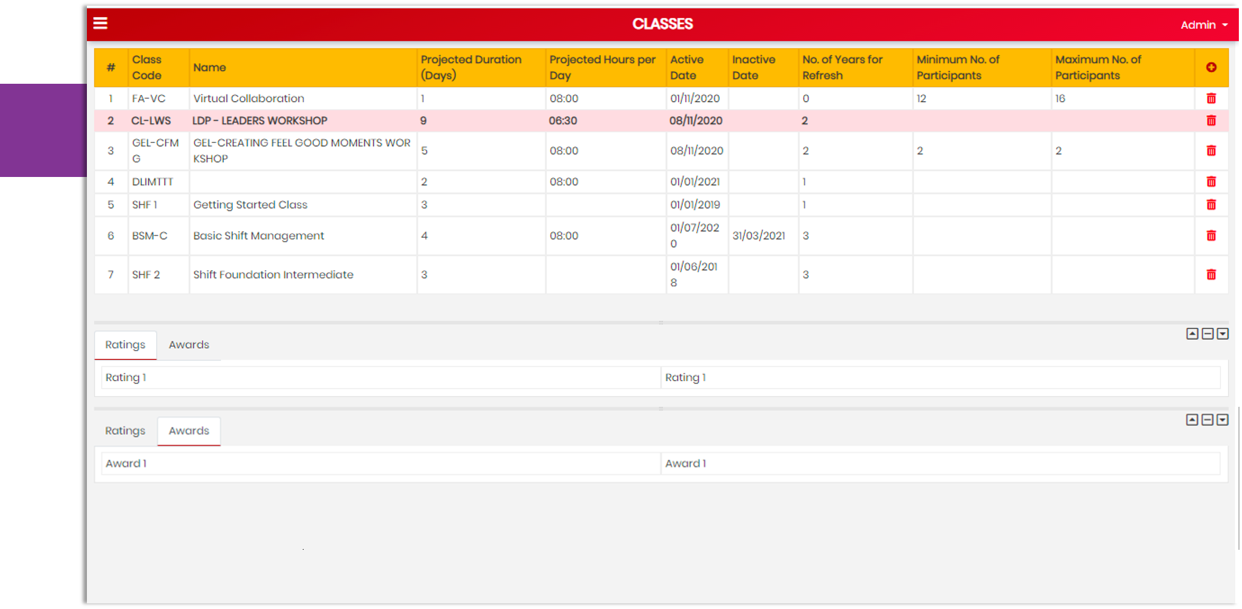Click the Rating 1 input field
Image resolution: width=1242 pixels, height=609 pixels.
[x=378, y=377]
